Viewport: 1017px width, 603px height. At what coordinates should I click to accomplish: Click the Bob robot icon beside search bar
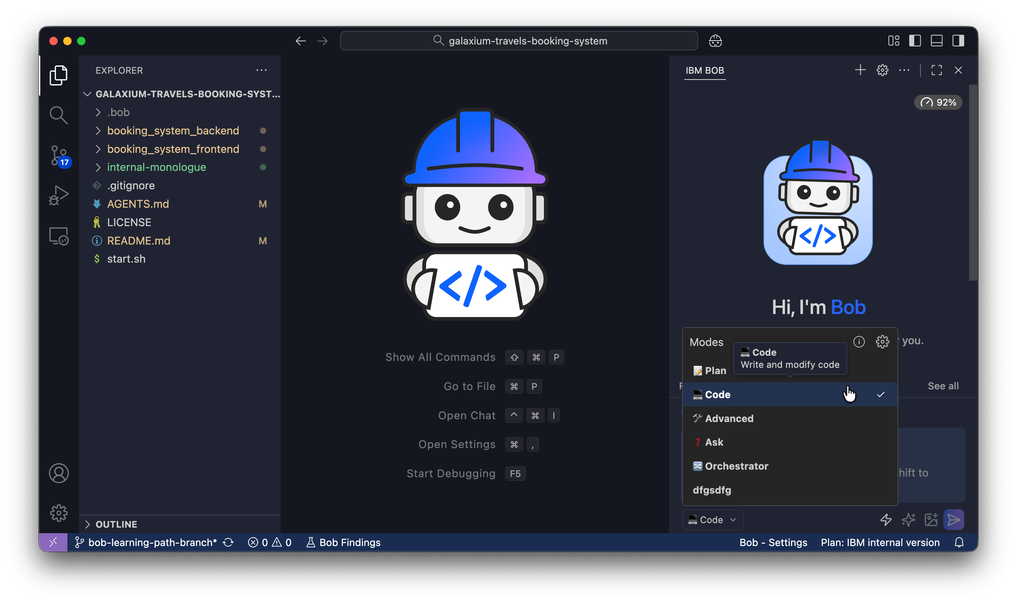[x=715, y=41]
